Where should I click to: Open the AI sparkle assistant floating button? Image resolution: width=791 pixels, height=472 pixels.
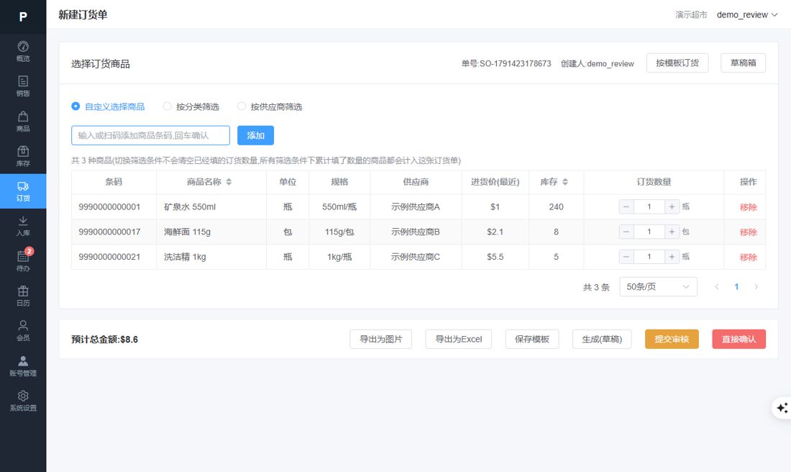[782, 407]
